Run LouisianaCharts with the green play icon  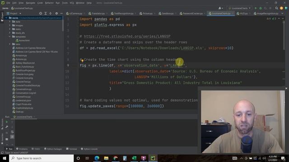(x=256, y=8)
